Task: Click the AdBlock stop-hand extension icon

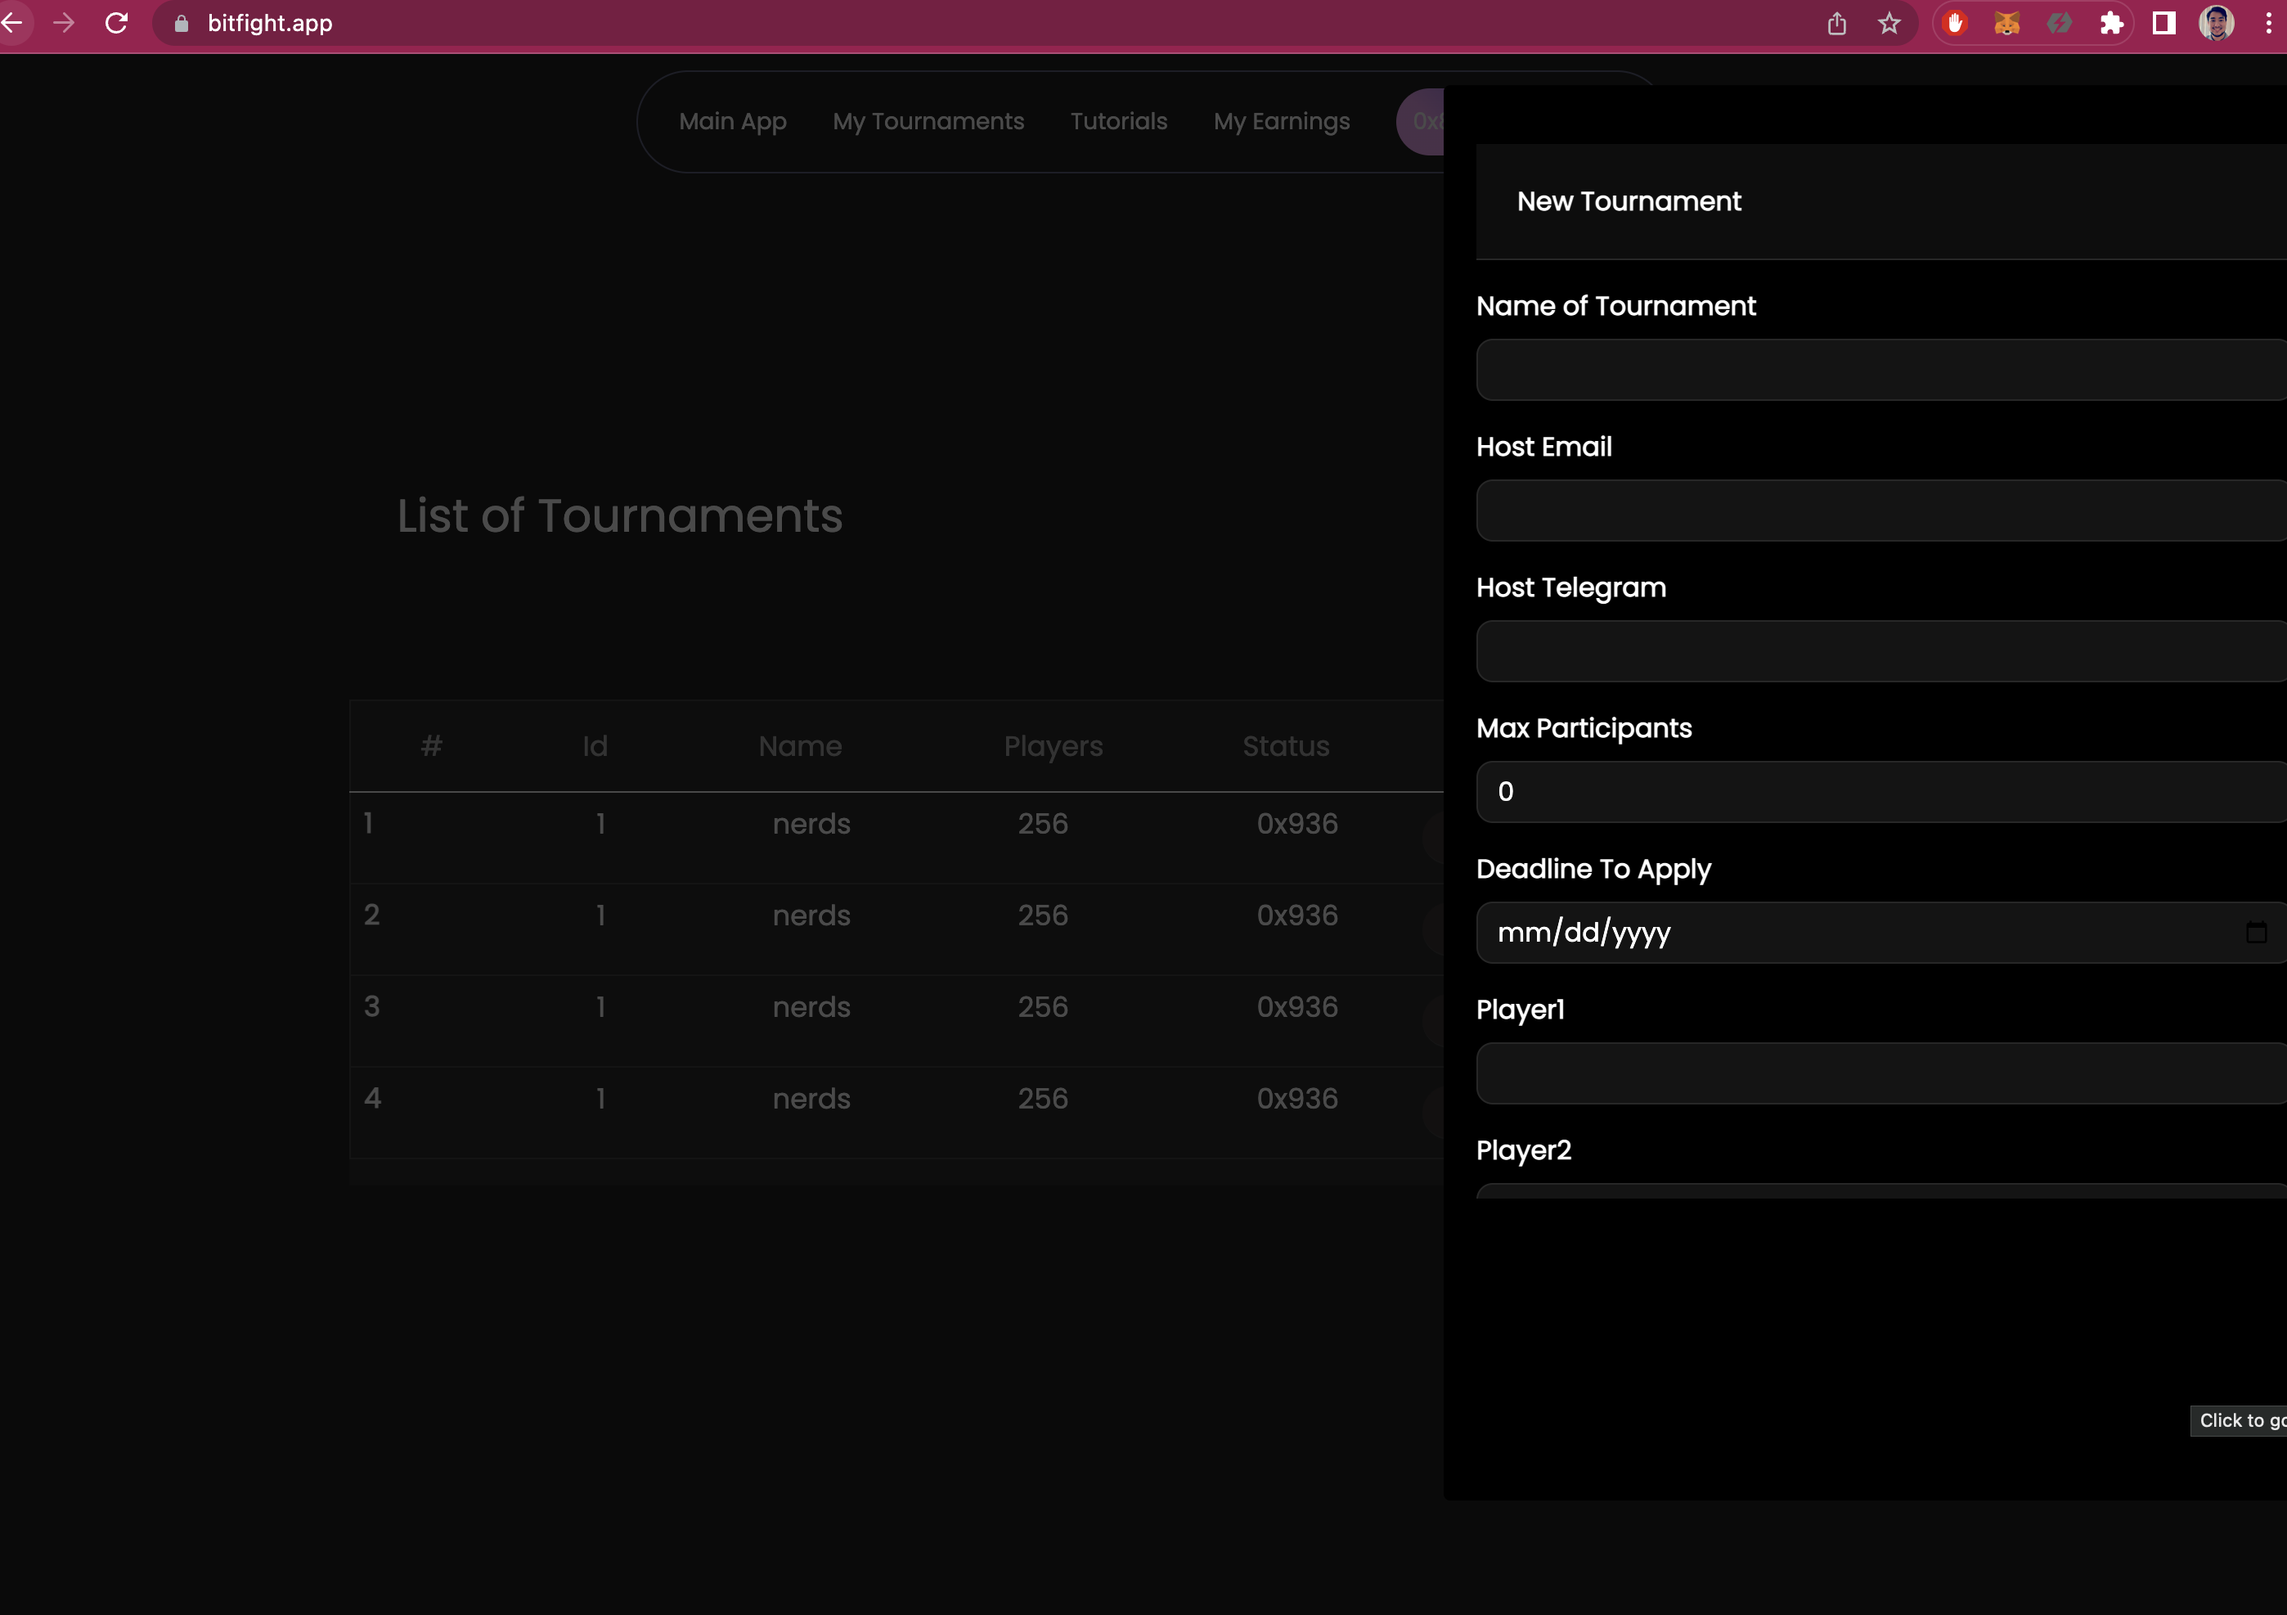Action: pyautogui.click(x=1955, y=23)
